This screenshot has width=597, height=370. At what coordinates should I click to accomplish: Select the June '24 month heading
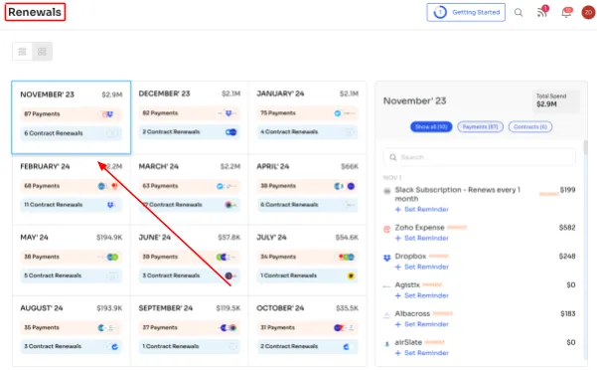pyautogui.click(x=155, y=238)
